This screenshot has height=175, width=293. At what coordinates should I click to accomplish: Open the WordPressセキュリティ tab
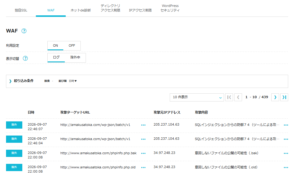(170, 8)
